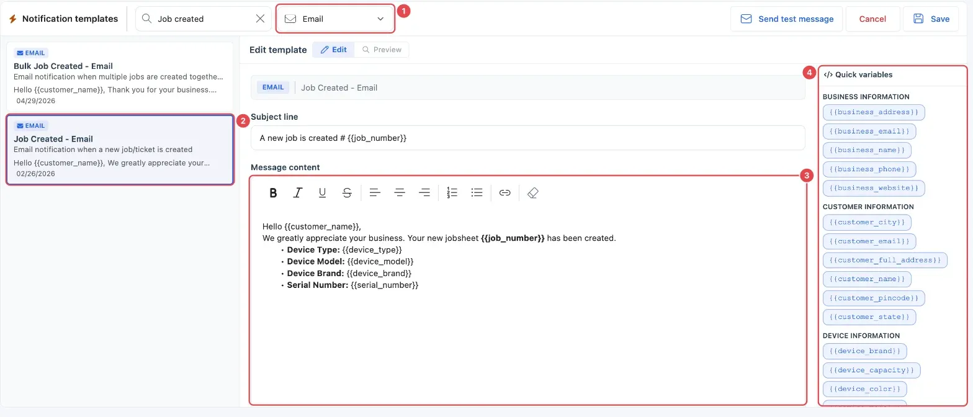Viewport: 973px width, 417px height.
Task: Insert {{business_website}} quick variable
Action: pos(874,188)
